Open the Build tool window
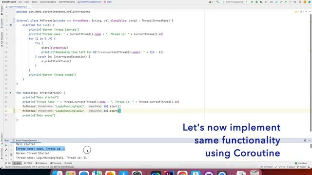This screenshot has height=175, width=312. click(68, 163)
